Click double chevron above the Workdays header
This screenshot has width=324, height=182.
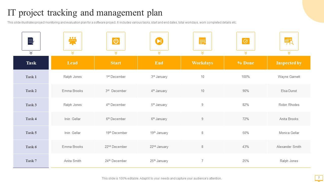[202, 53]
